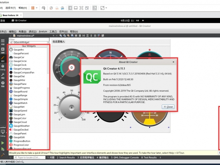Open the build target selector monitor

click(x=3, y=132)
